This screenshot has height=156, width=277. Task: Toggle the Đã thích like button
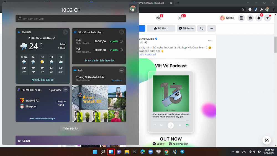tap(161, 28)
